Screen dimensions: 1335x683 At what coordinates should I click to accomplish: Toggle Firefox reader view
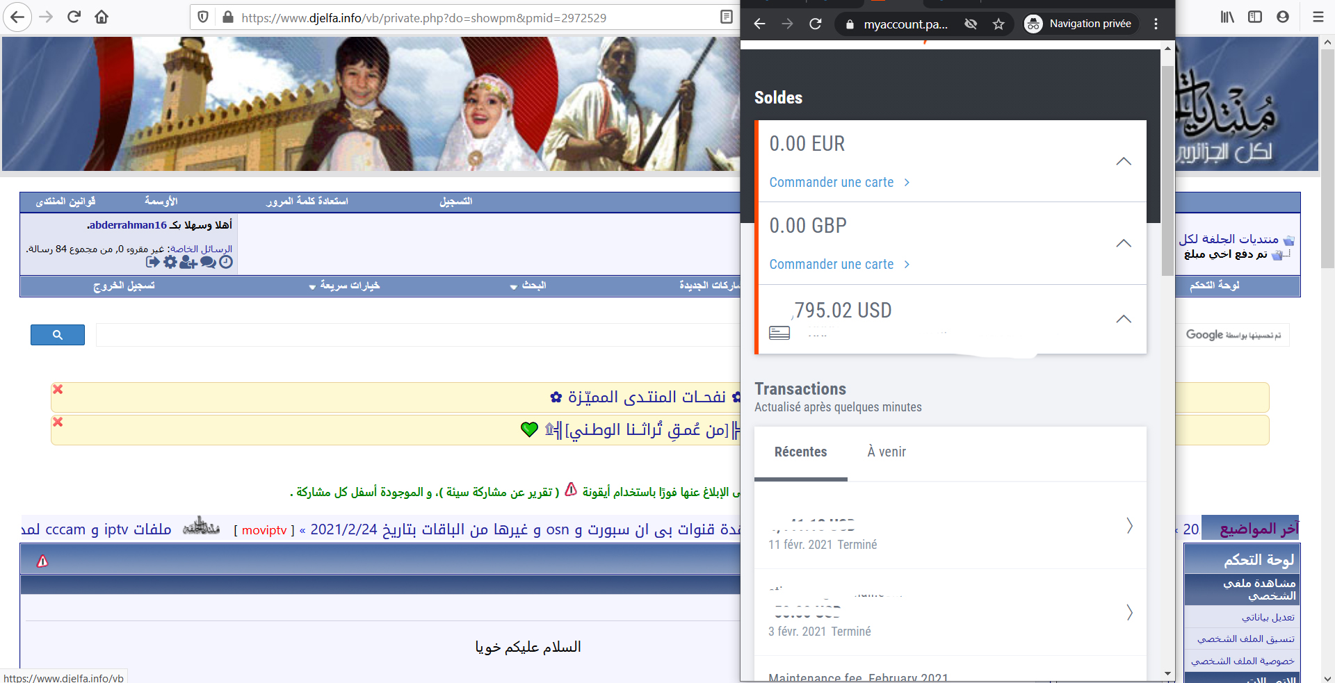(x=727, y=17)
